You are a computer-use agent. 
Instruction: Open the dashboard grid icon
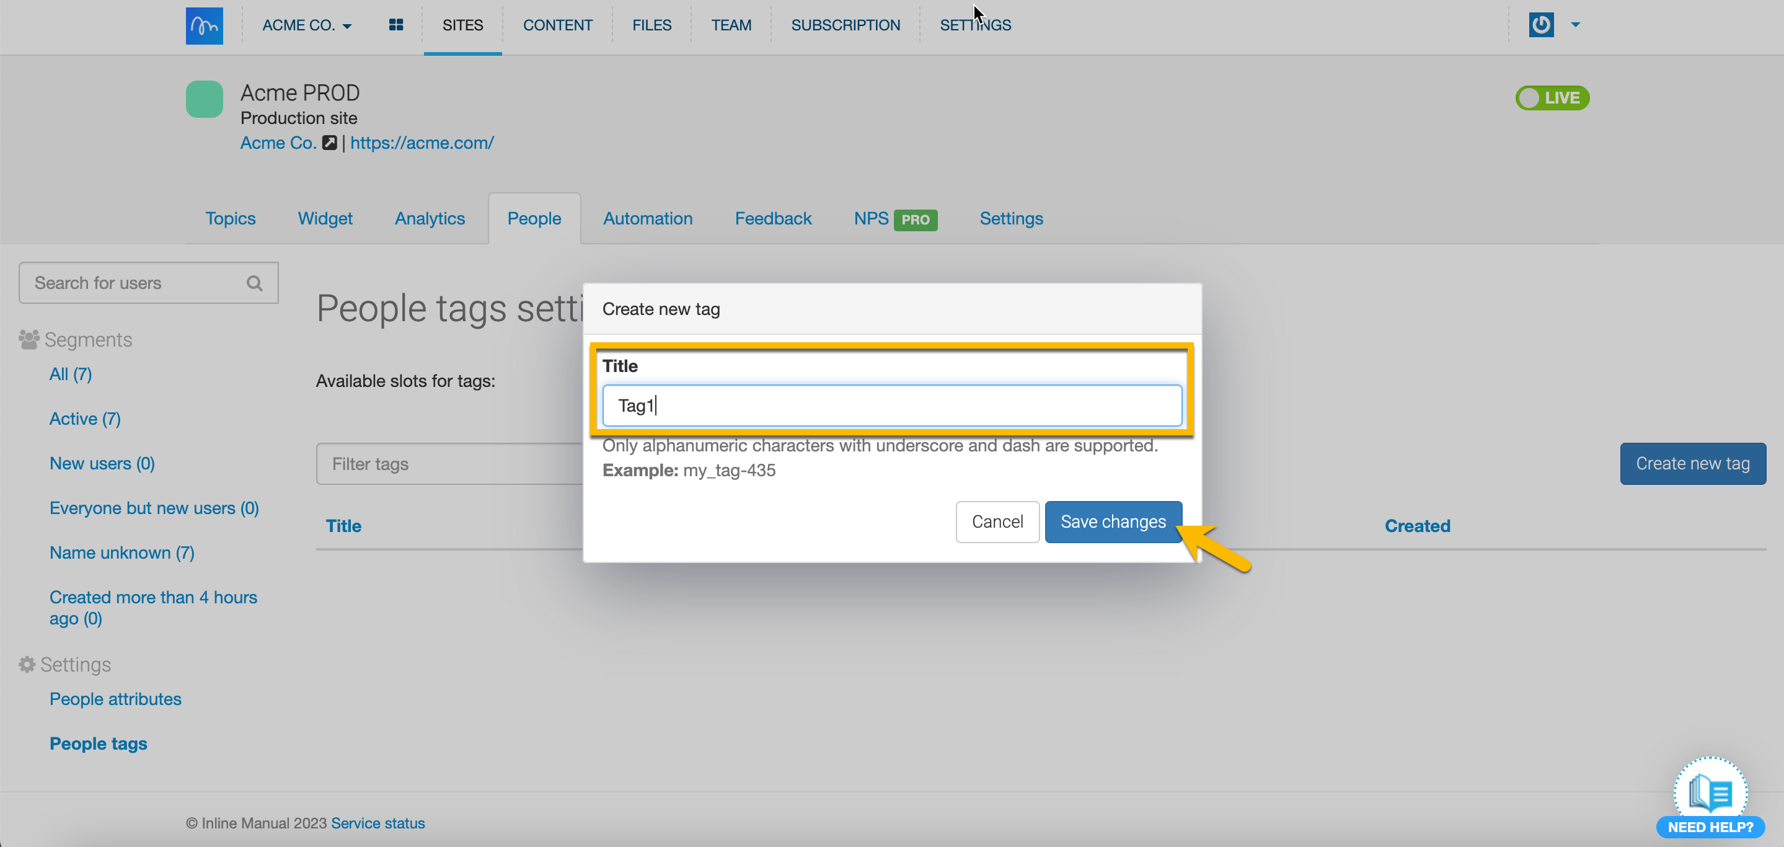395,25
